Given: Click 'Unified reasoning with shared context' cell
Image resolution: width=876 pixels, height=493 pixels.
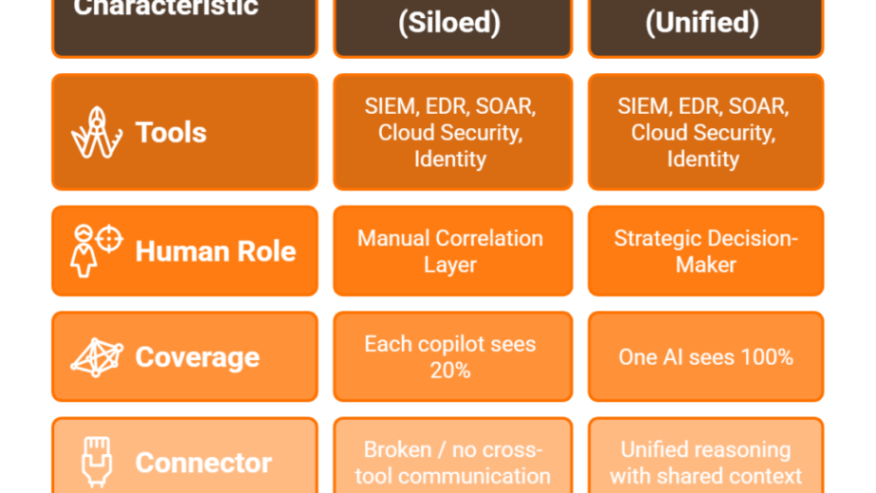Looking at the screenshot, I should pos(705,462).
